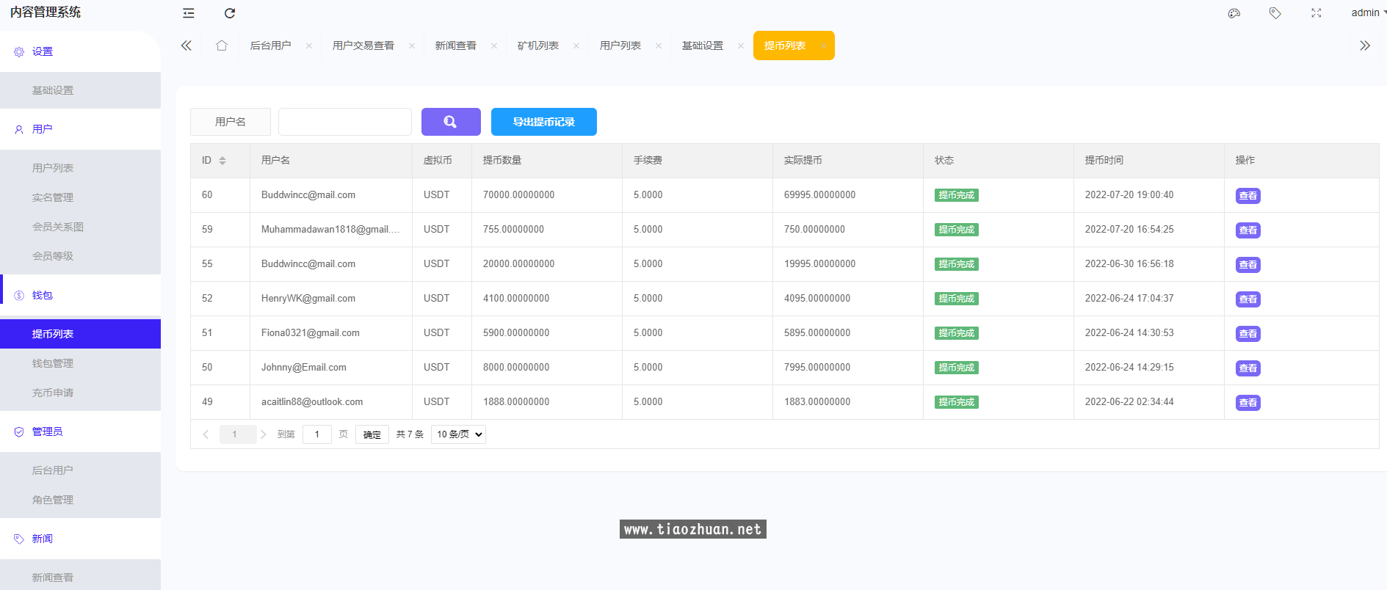The height and width of the screenshot is (590, 1387).
Task: Select 提币列表 in the sidebar
Action: coord(80,334)
